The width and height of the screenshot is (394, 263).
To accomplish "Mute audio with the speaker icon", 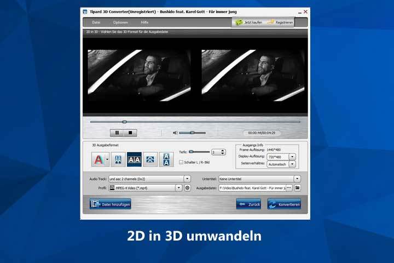I will tap(176, 133).
